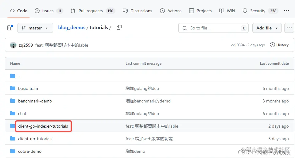Open the repository nav overflow menu
Viewport: 295px width, 158px height.
tap(286, 11)
